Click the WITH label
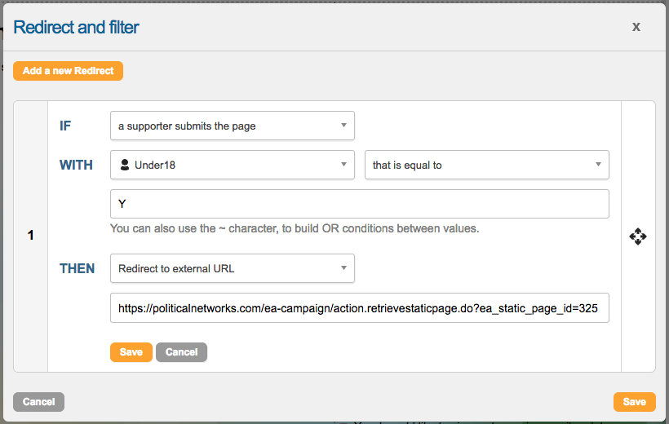Image resolution: width=669 pixels, height=424 pixels. pyautogui.click(x=77, y=165)
